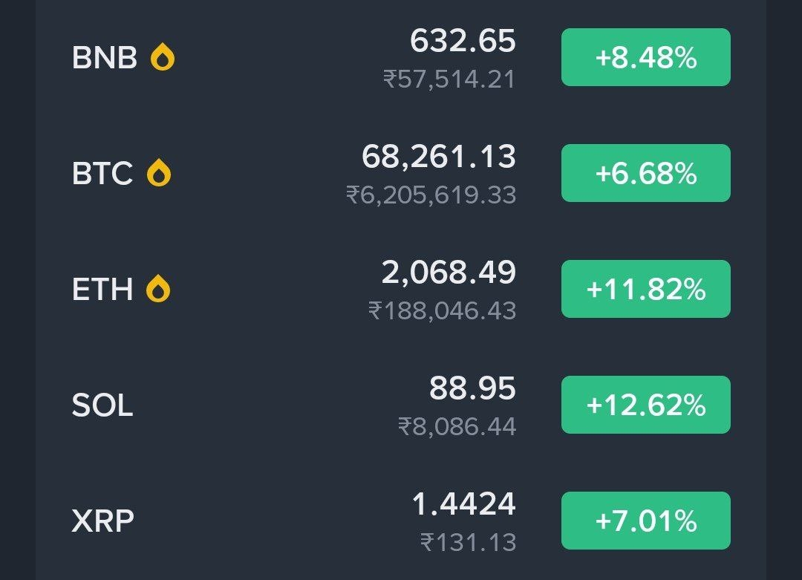Select the XRP ticker label
The width and height of the screenshot is (802, 580).
coord(102,521)
